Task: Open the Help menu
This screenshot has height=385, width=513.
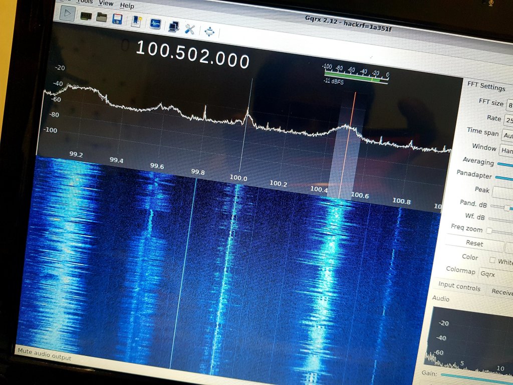Action: (127, 6)
